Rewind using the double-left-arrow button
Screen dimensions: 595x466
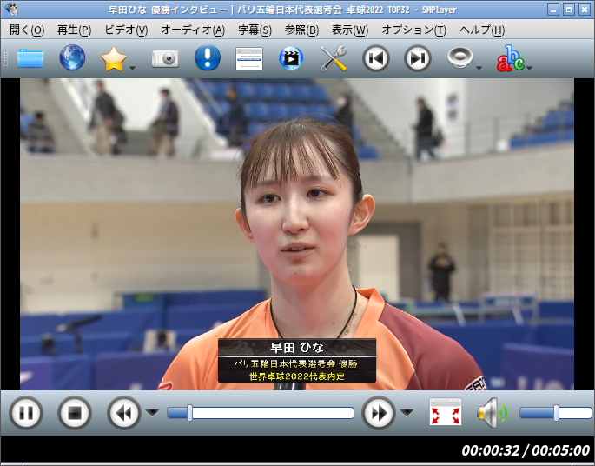(123, 413)
